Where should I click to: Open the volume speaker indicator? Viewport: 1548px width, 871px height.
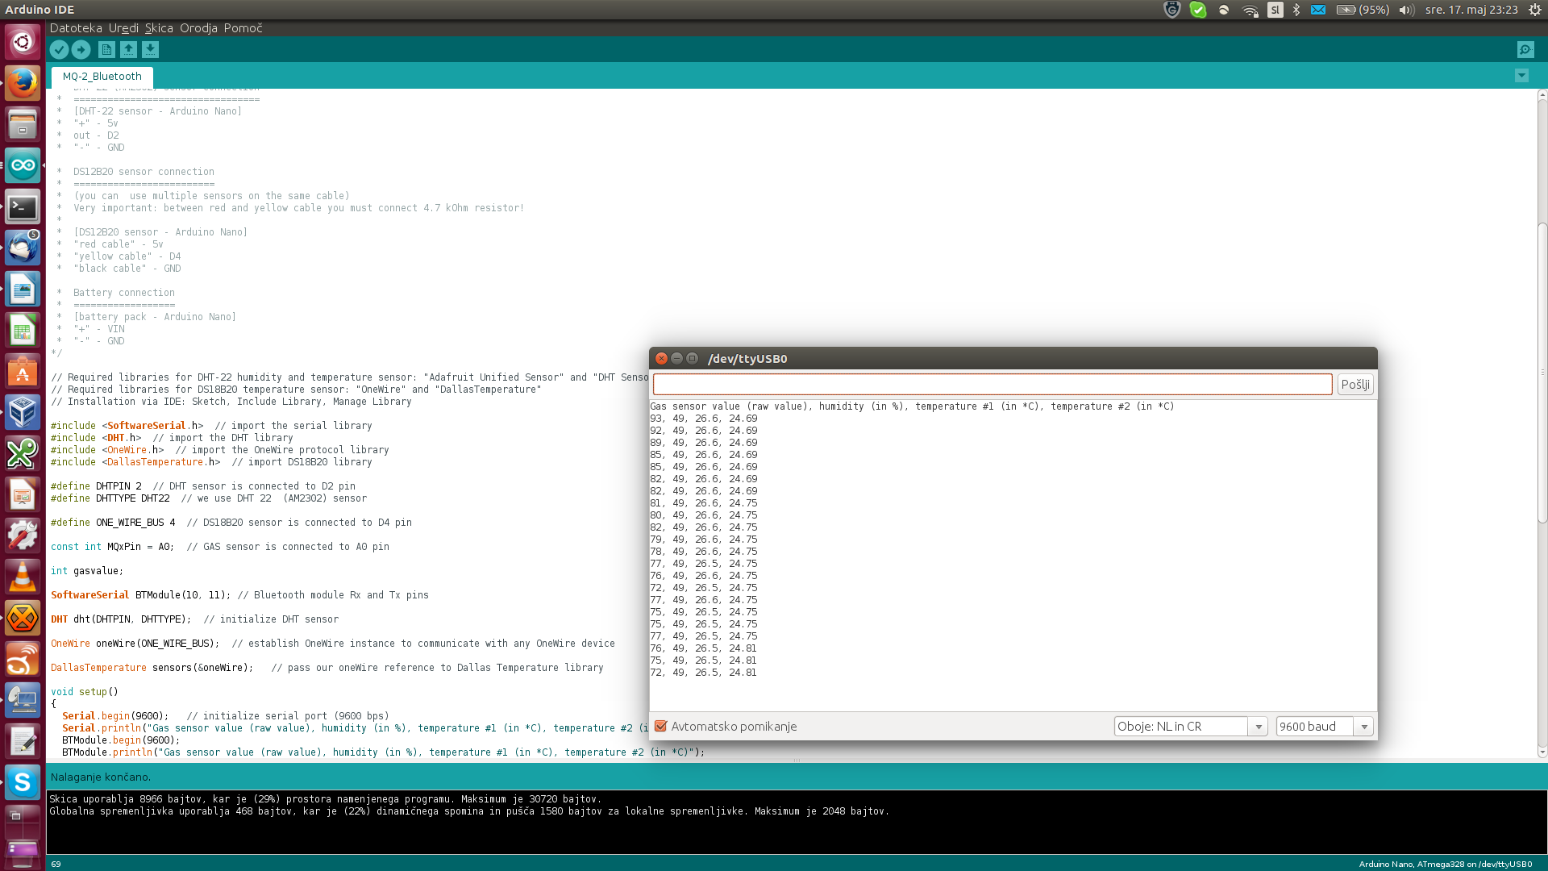pos(1406,10)
